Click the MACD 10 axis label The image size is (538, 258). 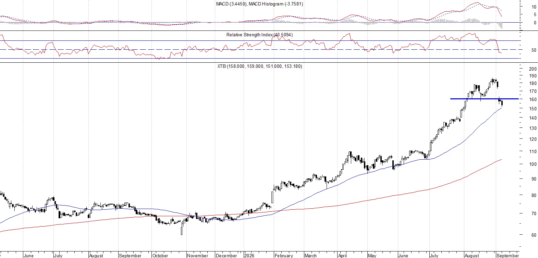(534, 7)
